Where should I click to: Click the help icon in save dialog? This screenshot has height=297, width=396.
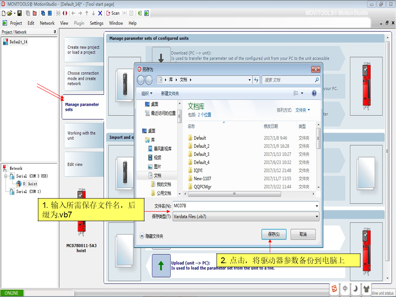pos(314,94)
